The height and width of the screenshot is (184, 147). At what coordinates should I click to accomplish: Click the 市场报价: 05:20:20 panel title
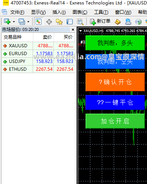coord(20,29)
